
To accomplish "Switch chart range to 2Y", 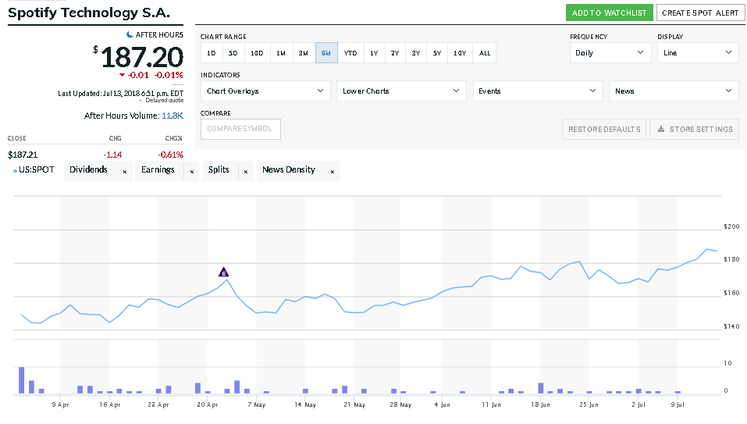I will (x=395, y=53).
